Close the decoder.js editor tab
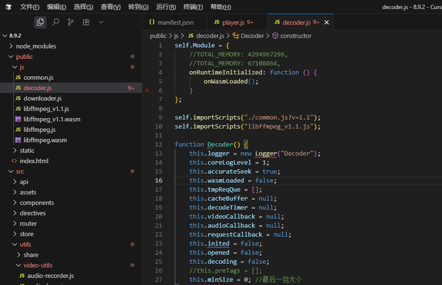Viewport: 442px width, 285px height. coord(327,22)
